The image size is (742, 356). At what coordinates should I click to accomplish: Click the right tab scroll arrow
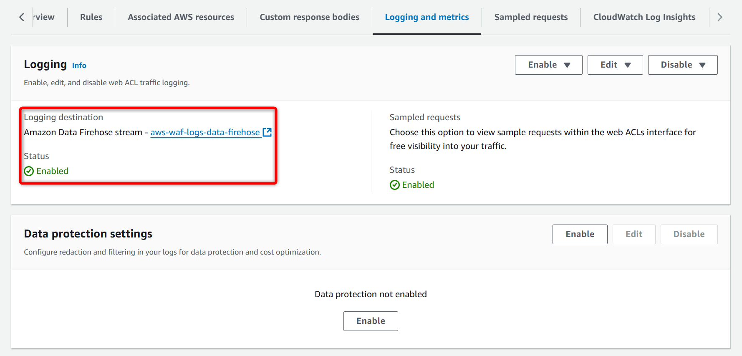coord(719,17)
